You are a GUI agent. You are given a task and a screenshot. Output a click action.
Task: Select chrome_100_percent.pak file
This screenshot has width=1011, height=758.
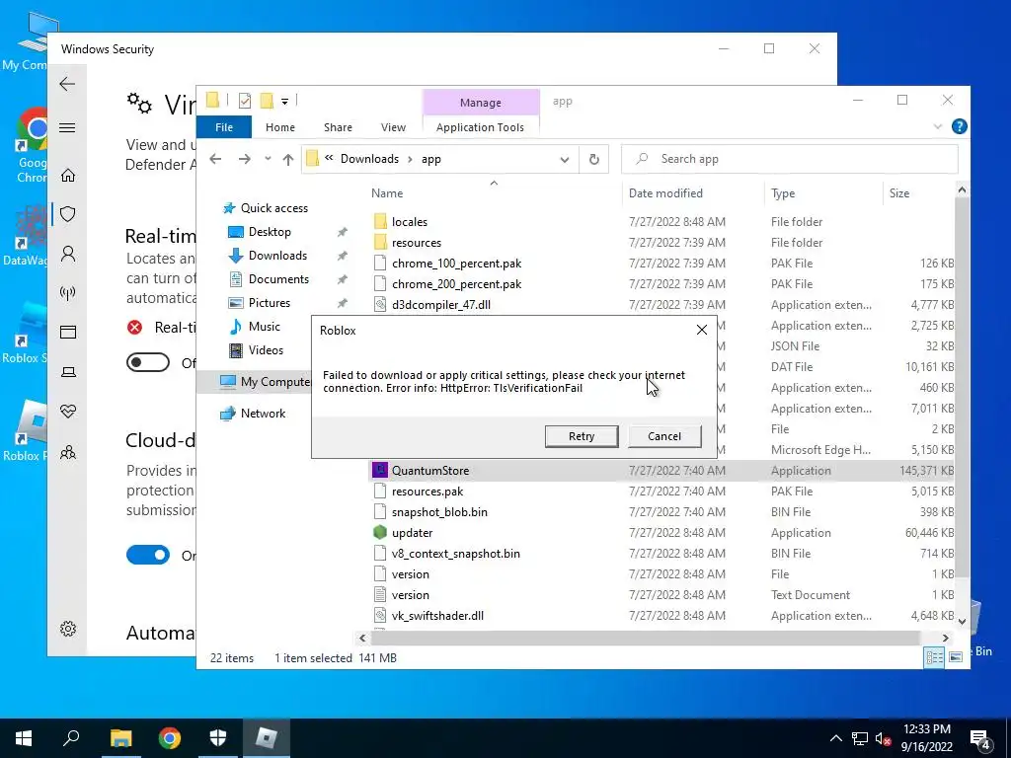[456, 264]
